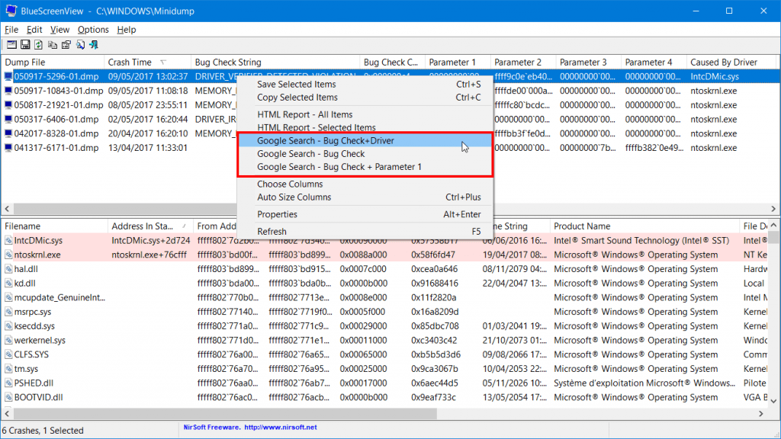Click lower pane vertical scrollbar up arrow
Screen dimensions: 781x439
click(773, 226)
